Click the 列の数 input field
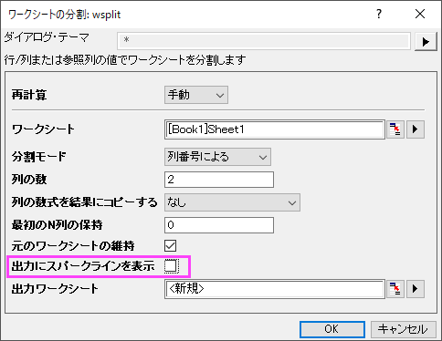The height and width of the screenshot is (341, 442). [x=219, y=180]
